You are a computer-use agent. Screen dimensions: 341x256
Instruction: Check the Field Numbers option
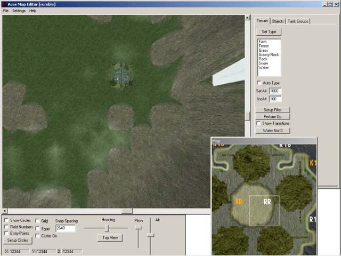[6, 227]
